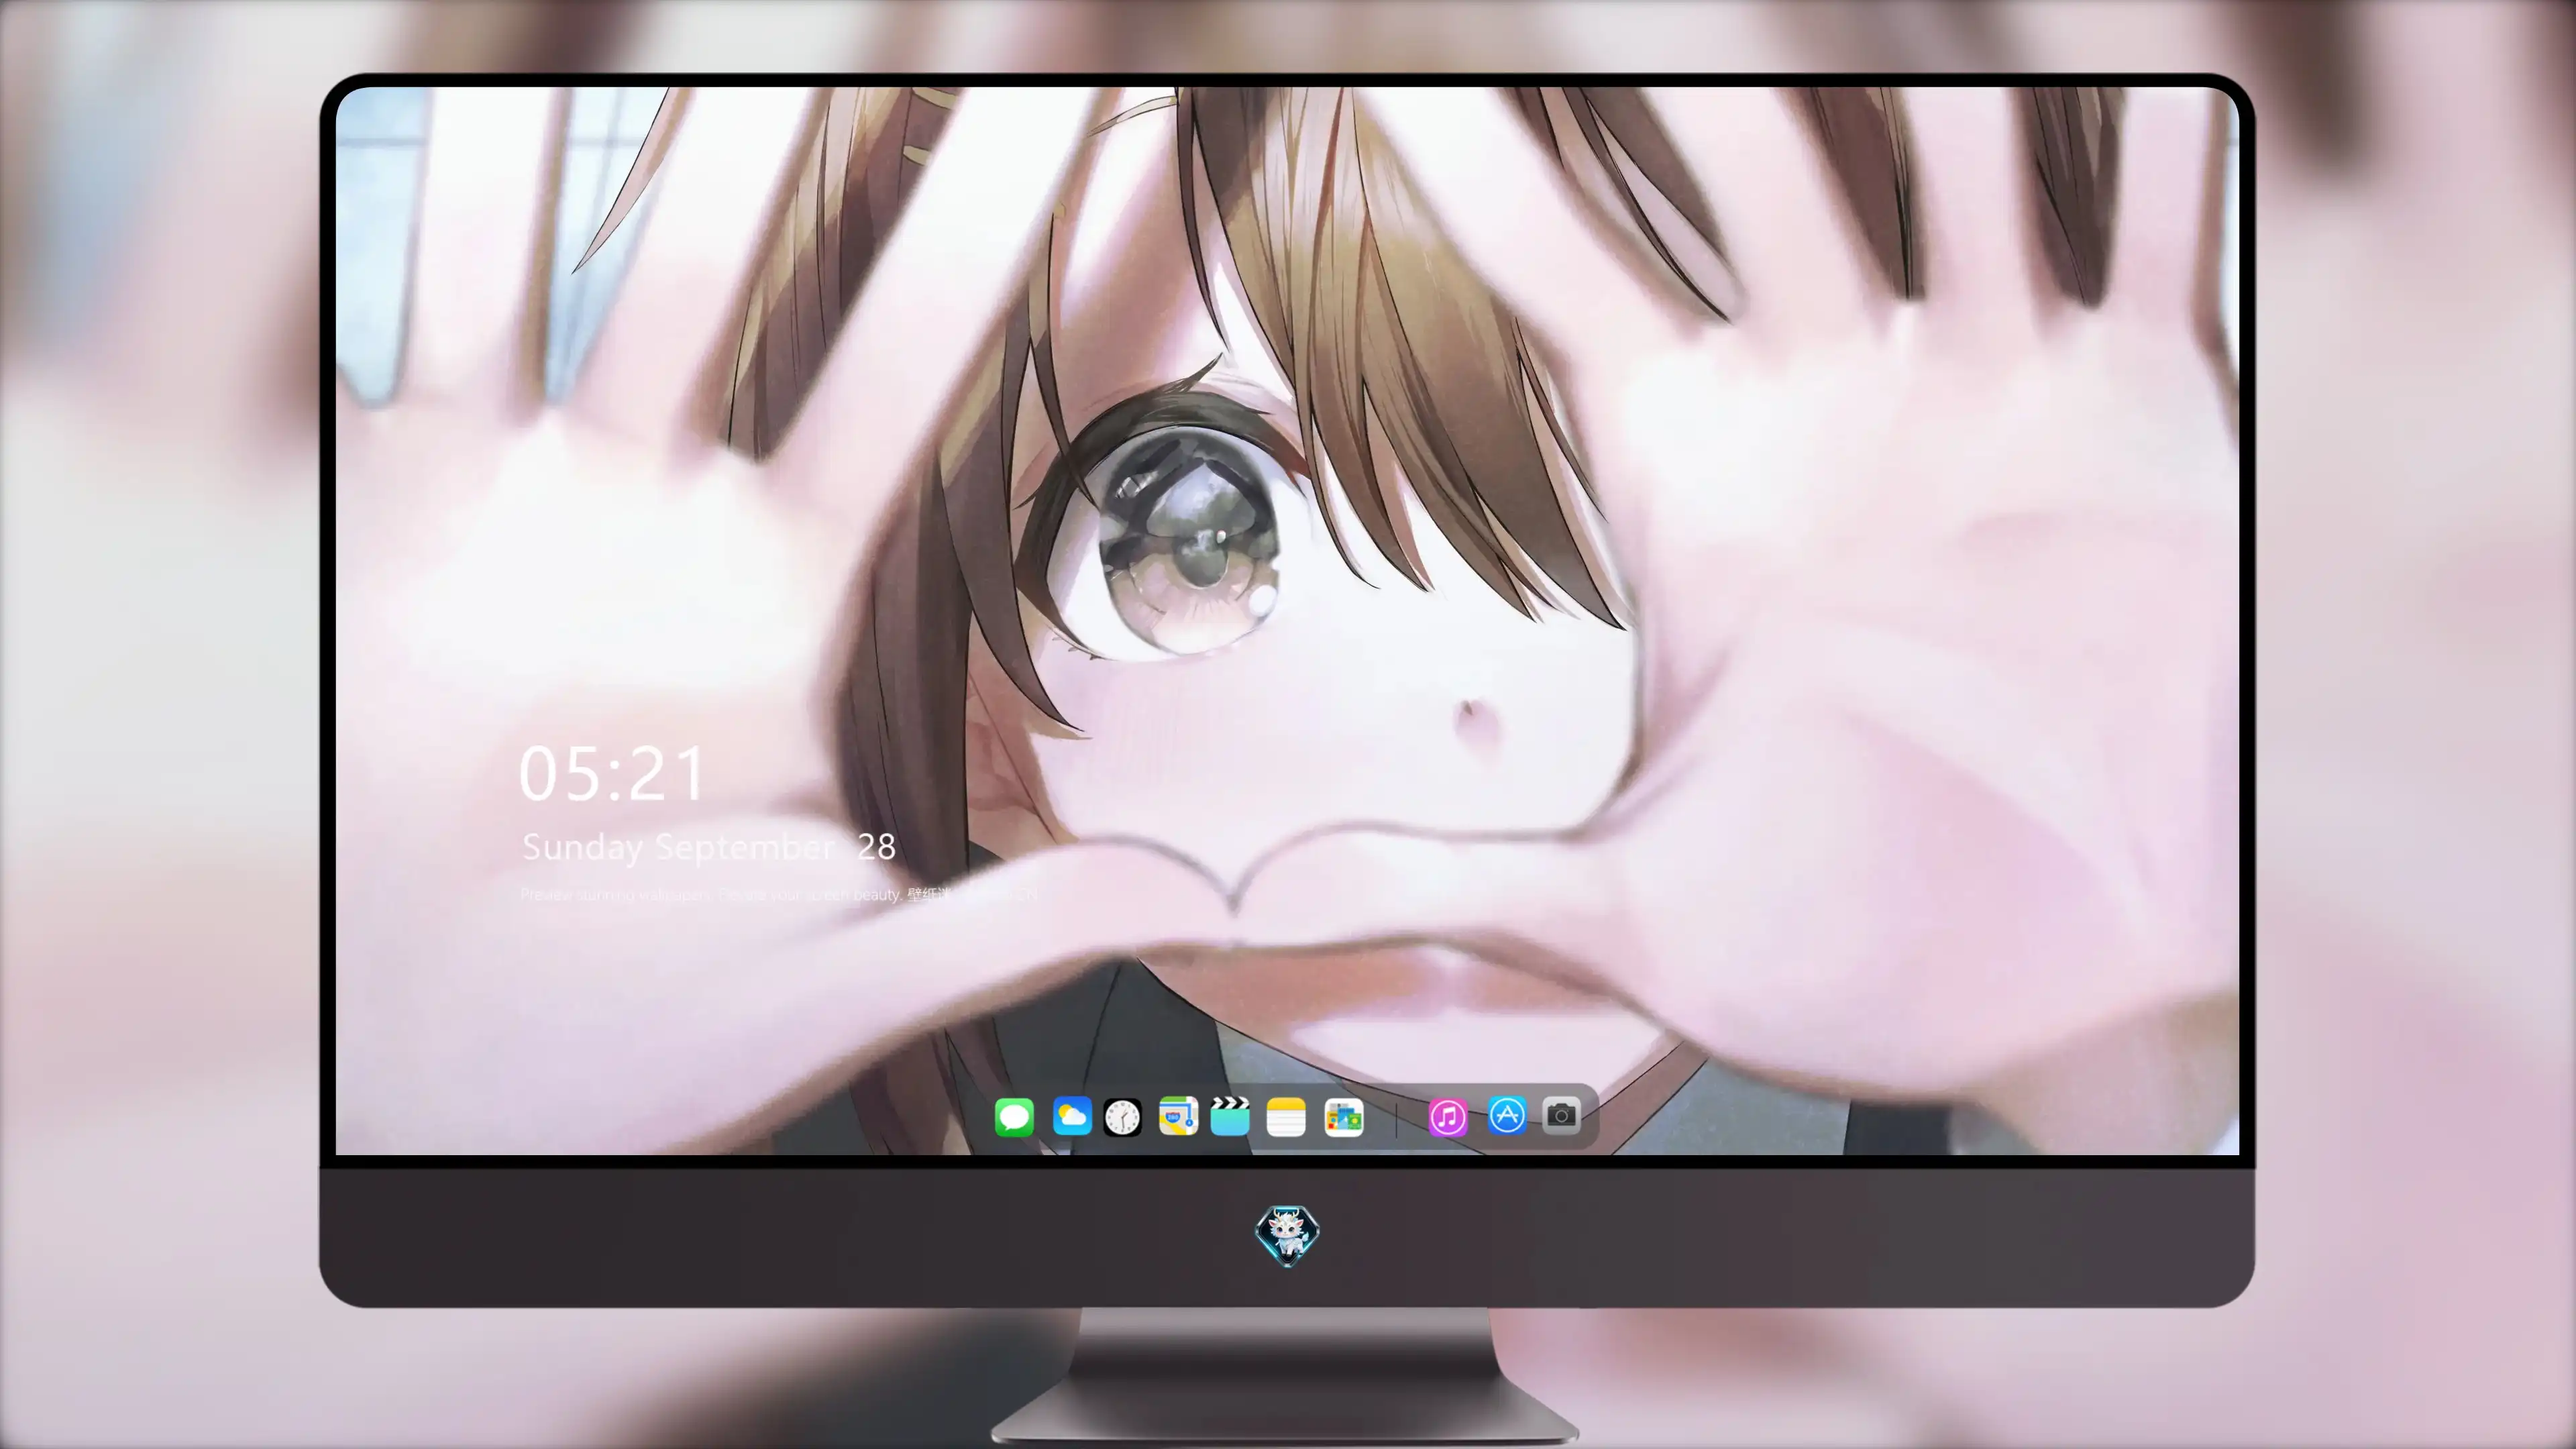The width and height of the screenshot is (2576, 1449).
Task: Launch the Camera app from the dock
Action: tap(1561, 1115)
